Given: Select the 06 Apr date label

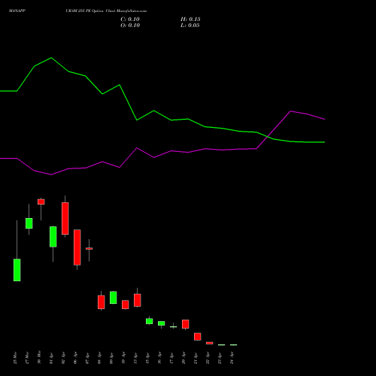Looking at the screenshot, I should (x=76, y=358).
